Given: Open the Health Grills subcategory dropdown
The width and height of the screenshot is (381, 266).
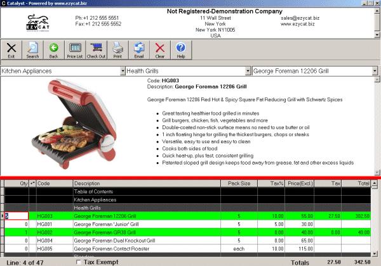Looking at the screenshot, I should (248, 71).
